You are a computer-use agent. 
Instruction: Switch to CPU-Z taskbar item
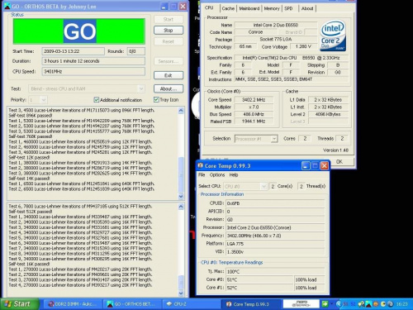point(191,304)
